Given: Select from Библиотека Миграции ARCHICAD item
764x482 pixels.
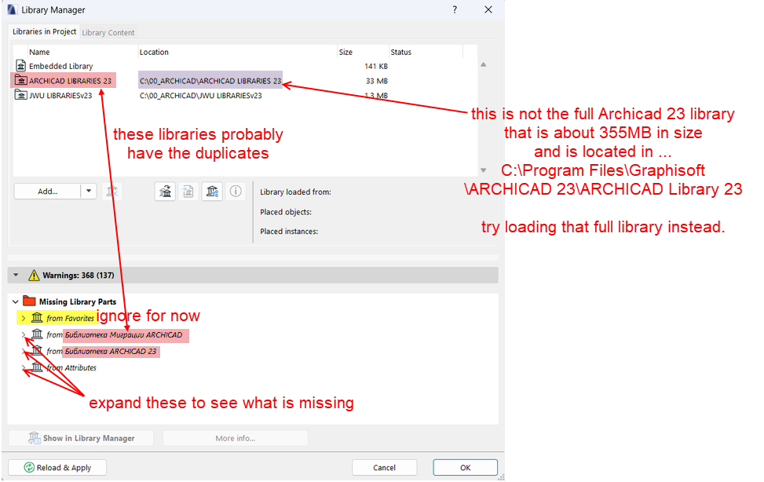Looking at the screenshot, I should click(x=115, y=335).
